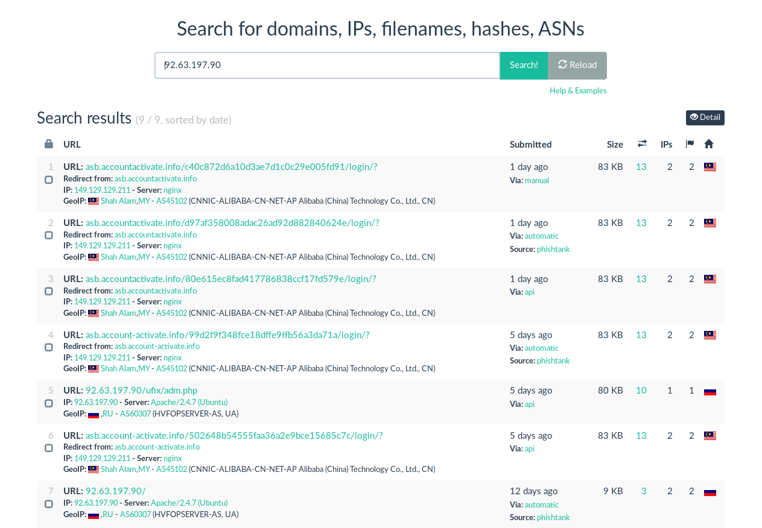Screen dimensions: 762x528
Task: Sort by IPs column header
Action: tap(667, 145)
